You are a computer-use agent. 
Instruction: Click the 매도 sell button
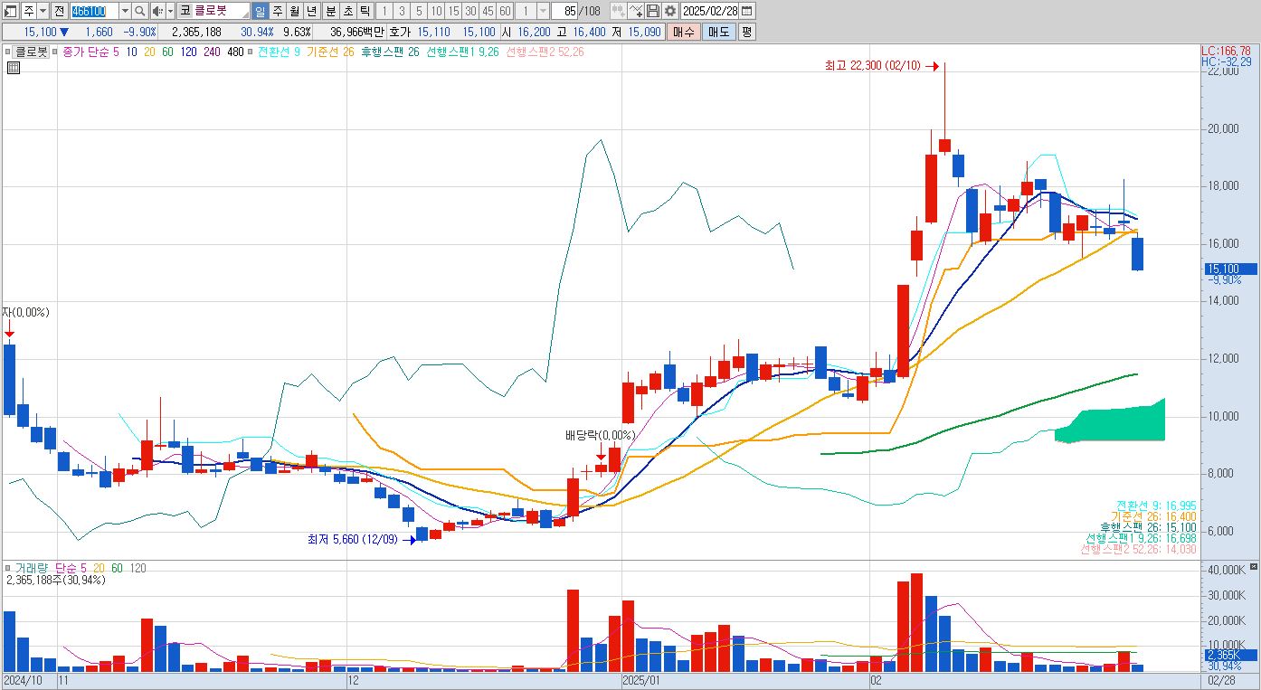click(x=718, y=32)
